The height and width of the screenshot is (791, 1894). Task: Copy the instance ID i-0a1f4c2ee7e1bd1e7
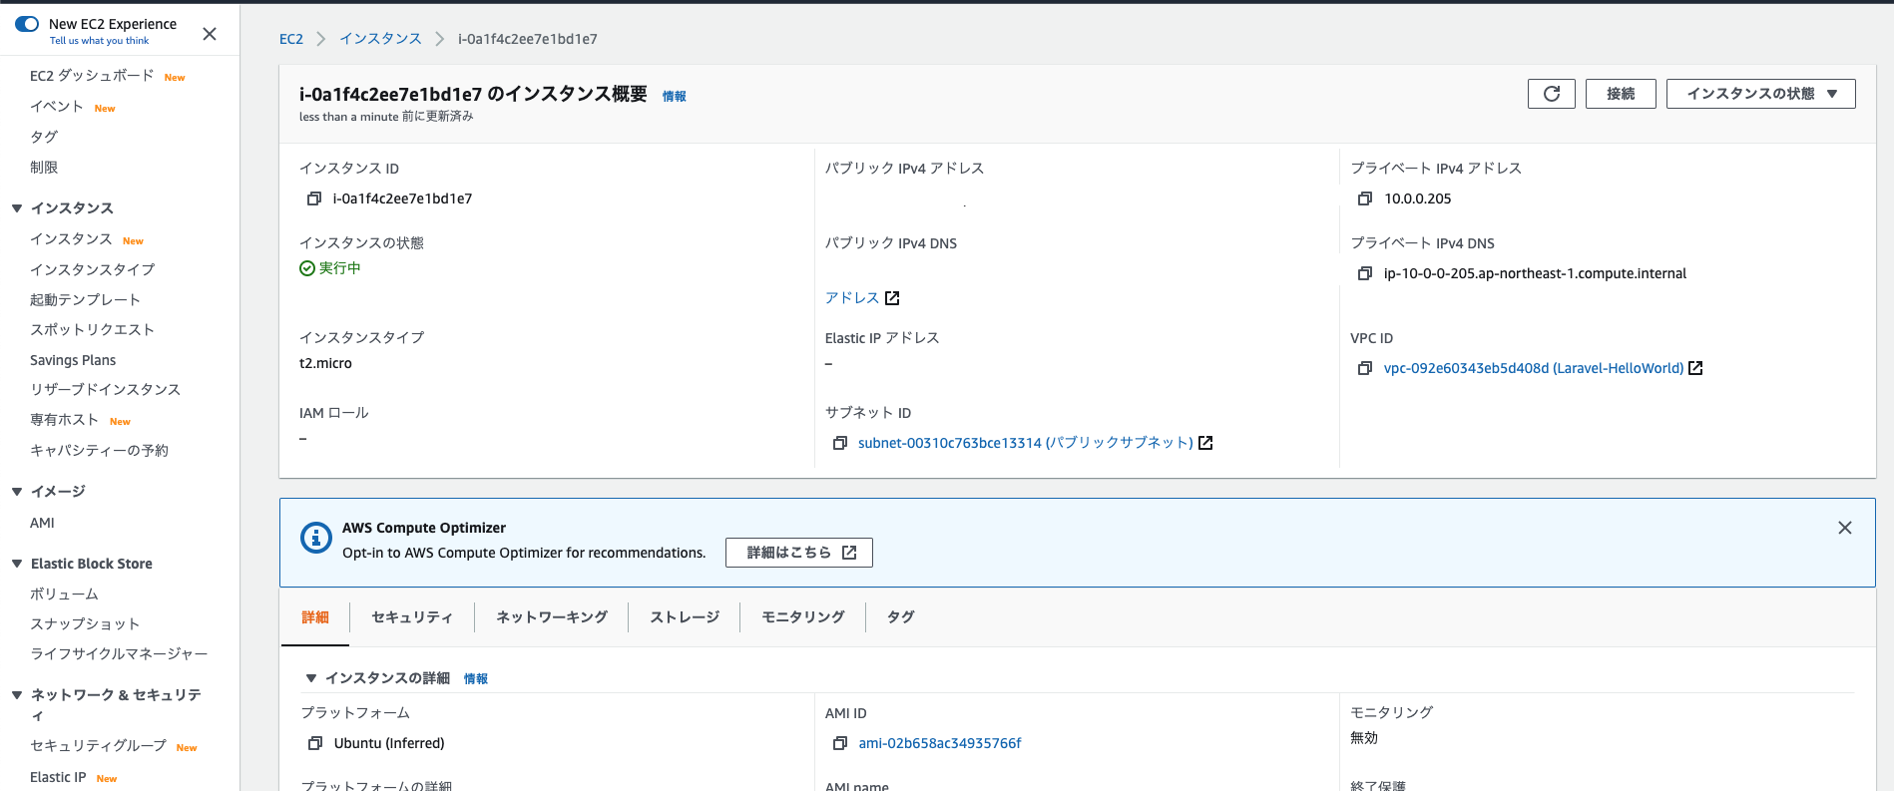click(314, 198)
